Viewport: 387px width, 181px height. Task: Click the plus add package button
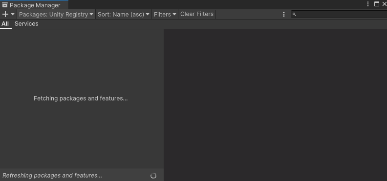pyautogui.click(x=8, y=14)
